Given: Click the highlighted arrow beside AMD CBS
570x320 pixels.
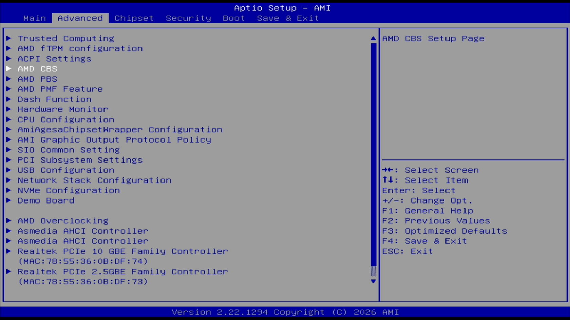Looking at the screenshot, I should click(x=9, y=69).
